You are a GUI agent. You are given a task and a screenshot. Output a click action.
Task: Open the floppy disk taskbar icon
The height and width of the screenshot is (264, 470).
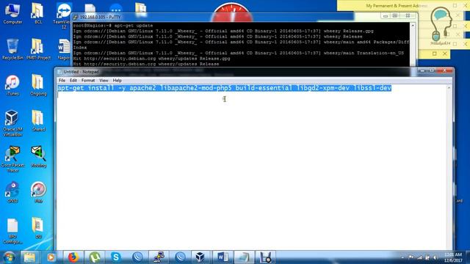point(265,257)
